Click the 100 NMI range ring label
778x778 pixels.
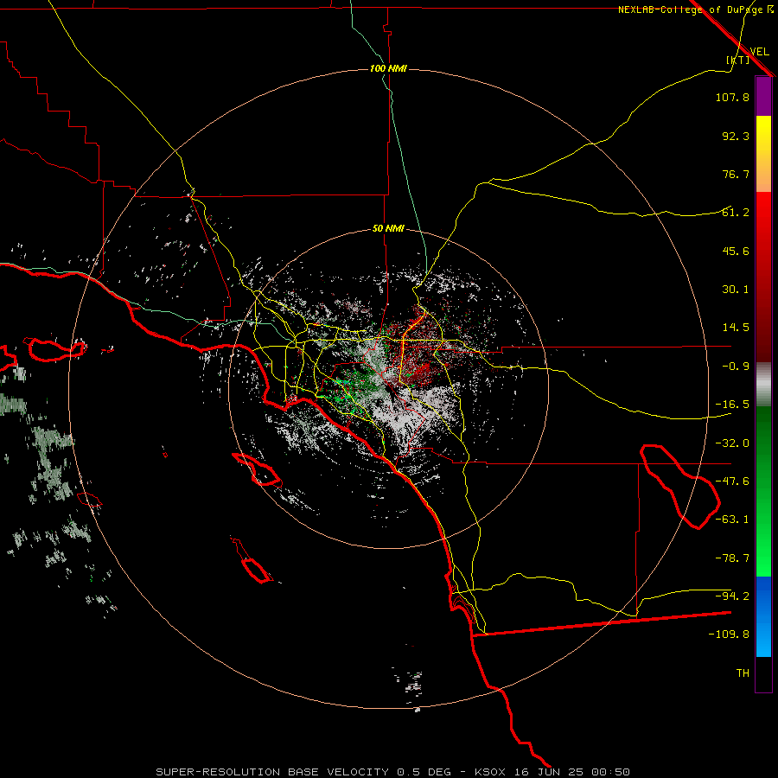pyautogui.click(x=388, y=68)
